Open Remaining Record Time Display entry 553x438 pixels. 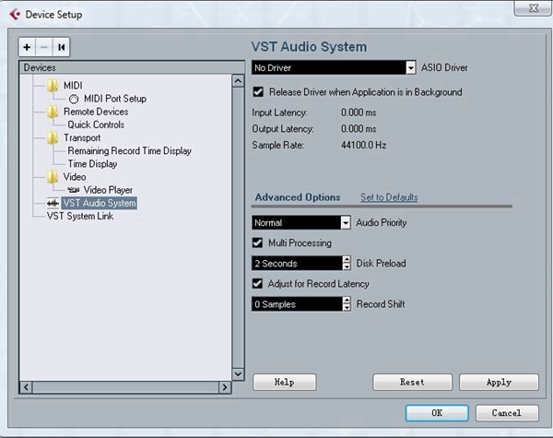(129, 150)
